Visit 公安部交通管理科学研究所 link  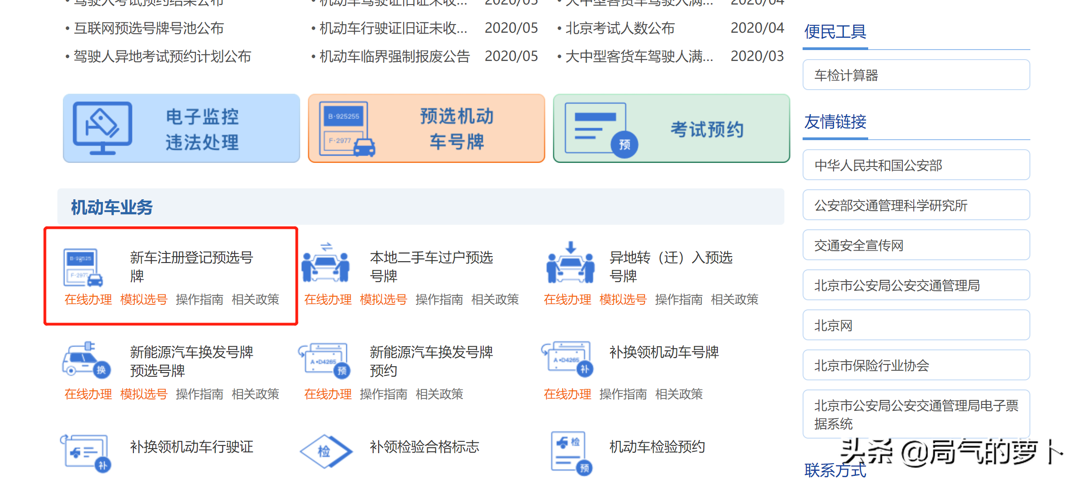[x=916, y=205]
